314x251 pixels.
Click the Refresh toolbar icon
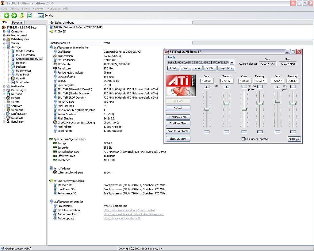(x=29, y=15)
